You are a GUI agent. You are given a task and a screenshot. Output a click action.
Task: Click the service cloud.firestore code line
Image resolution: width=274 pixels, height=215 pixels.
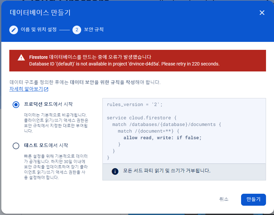142,118
